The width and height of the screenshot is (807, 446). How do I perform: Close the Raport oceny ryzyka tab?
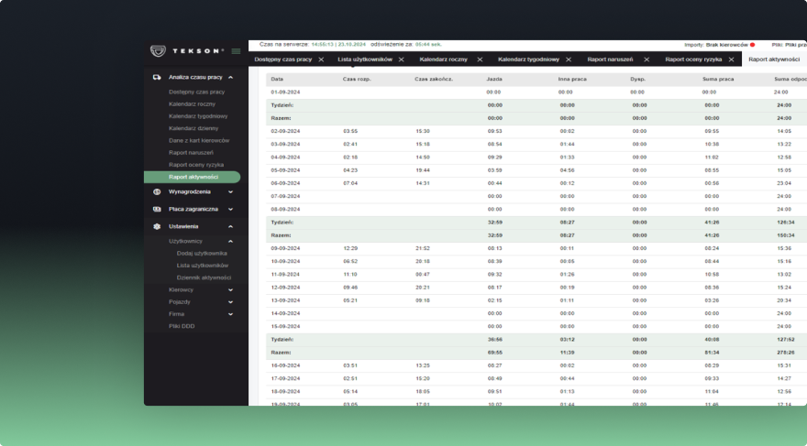(732, 60)
